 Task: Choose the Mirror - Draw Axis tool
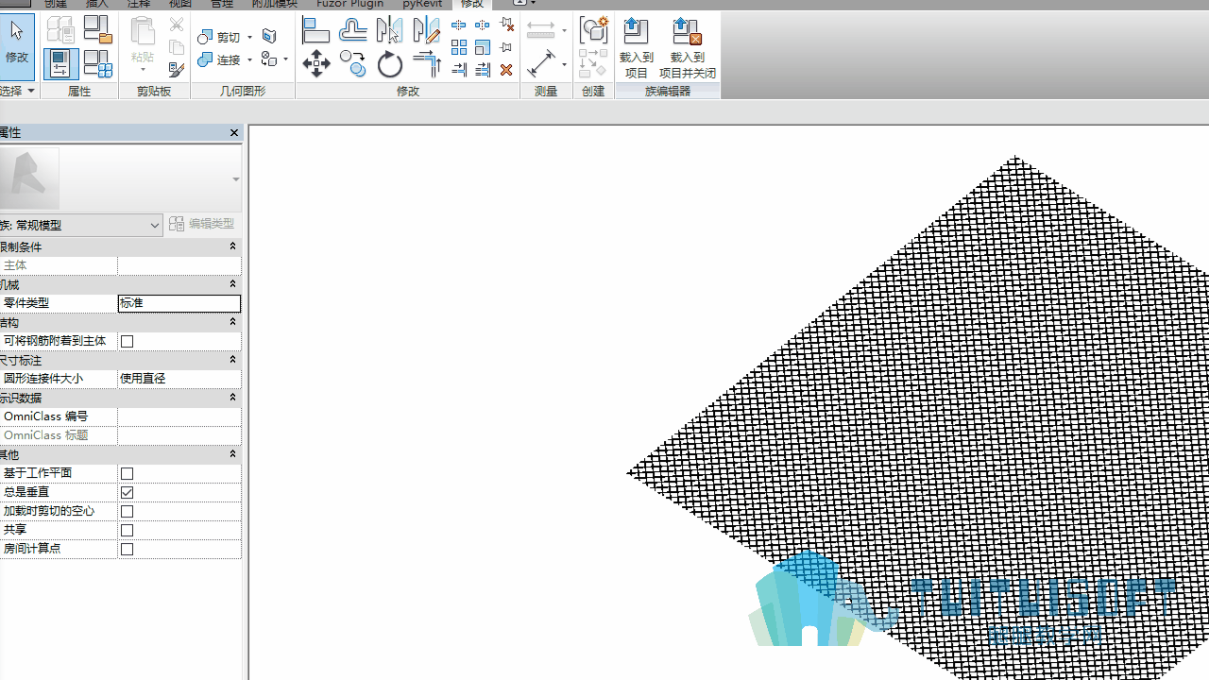click(x=426, y=30)
